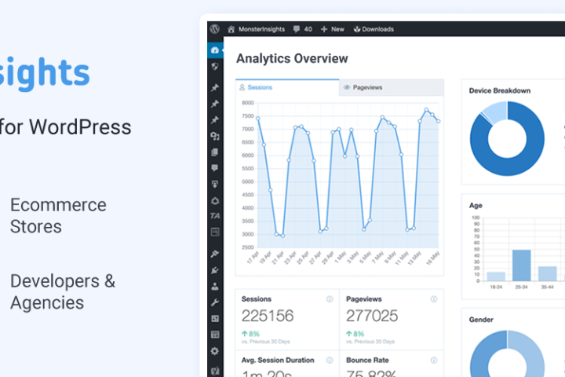Click the 18-24 bar in Age chart
This screenshot has height=377, width=565.
point(496,276)
